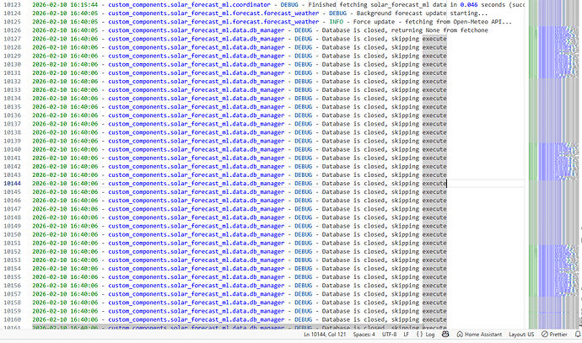The image size is (582, 343).
Task: Click 'returning None from fetchone' text
Action: click(439, 30)
